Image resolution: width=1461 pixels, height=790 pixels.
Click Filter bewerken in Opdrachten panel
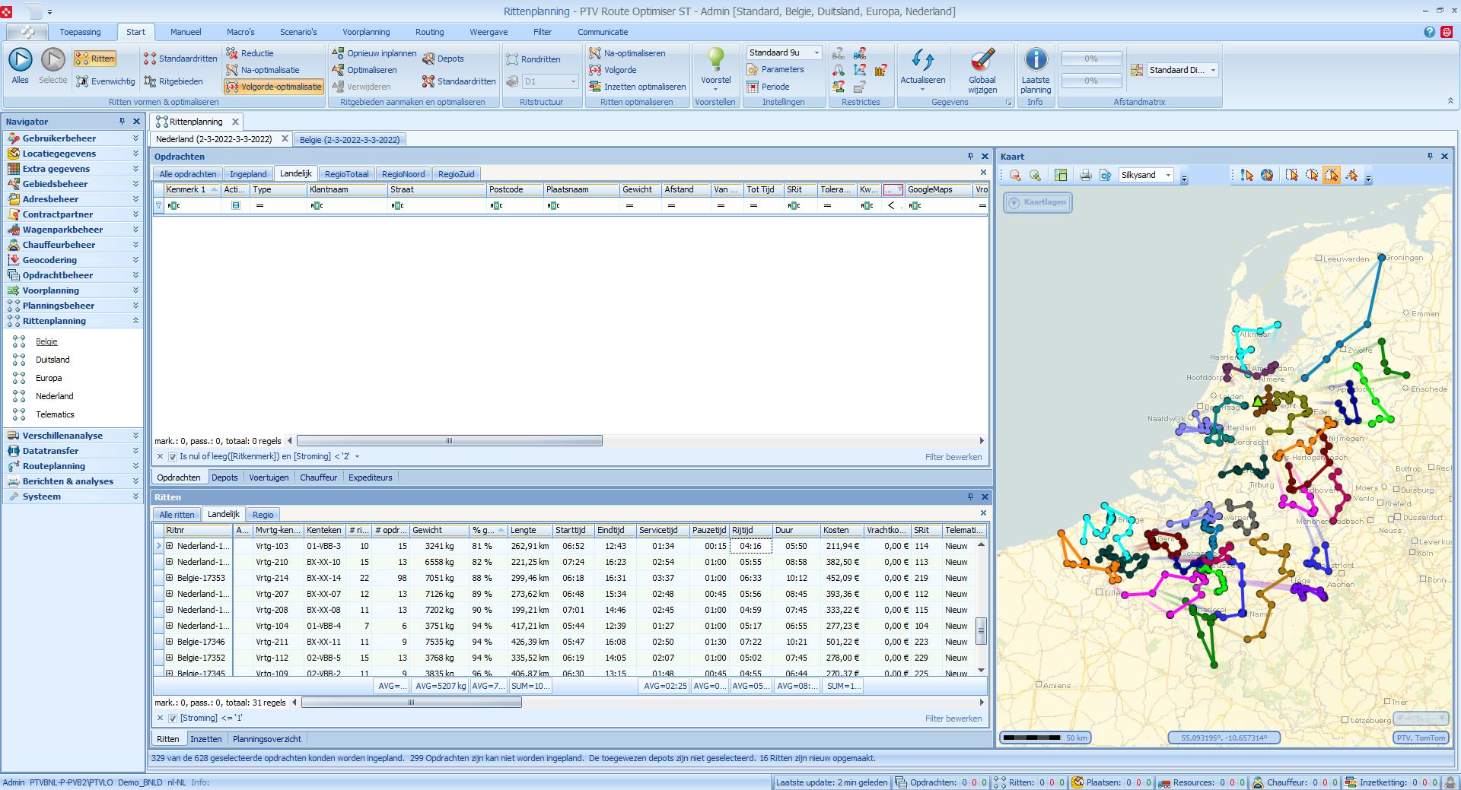[953, 457]
